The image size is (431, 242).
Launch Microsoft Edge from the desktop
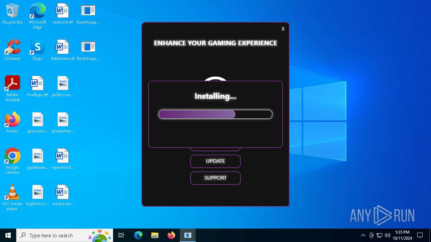(x=37, y=16)
